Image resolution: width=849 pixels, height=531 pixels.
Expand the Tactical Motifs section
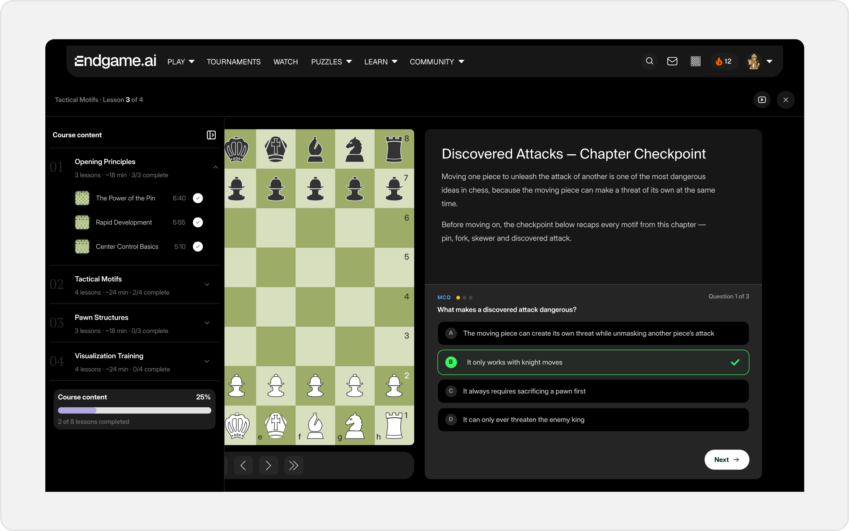click(x=207, y=285)
